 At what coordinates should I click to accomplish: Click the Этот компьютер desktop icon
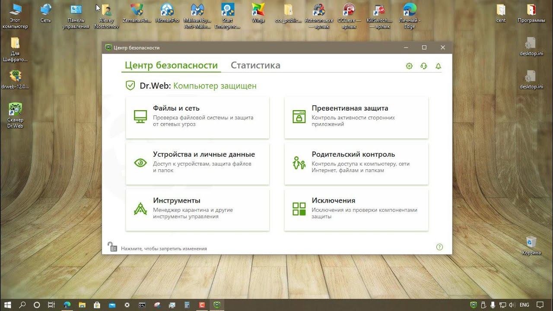tap(15, 16)
